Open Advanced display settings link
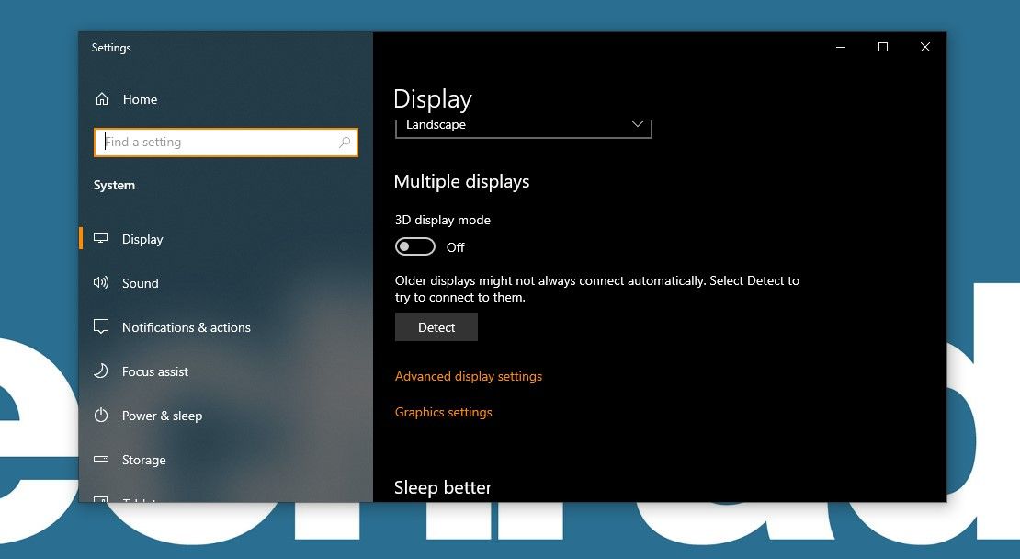1020x559 pixels. point(469,376)
